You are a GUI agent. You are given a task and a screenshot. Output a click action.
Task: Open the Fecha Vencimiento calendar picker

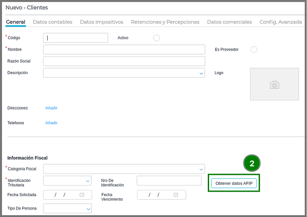176,195
